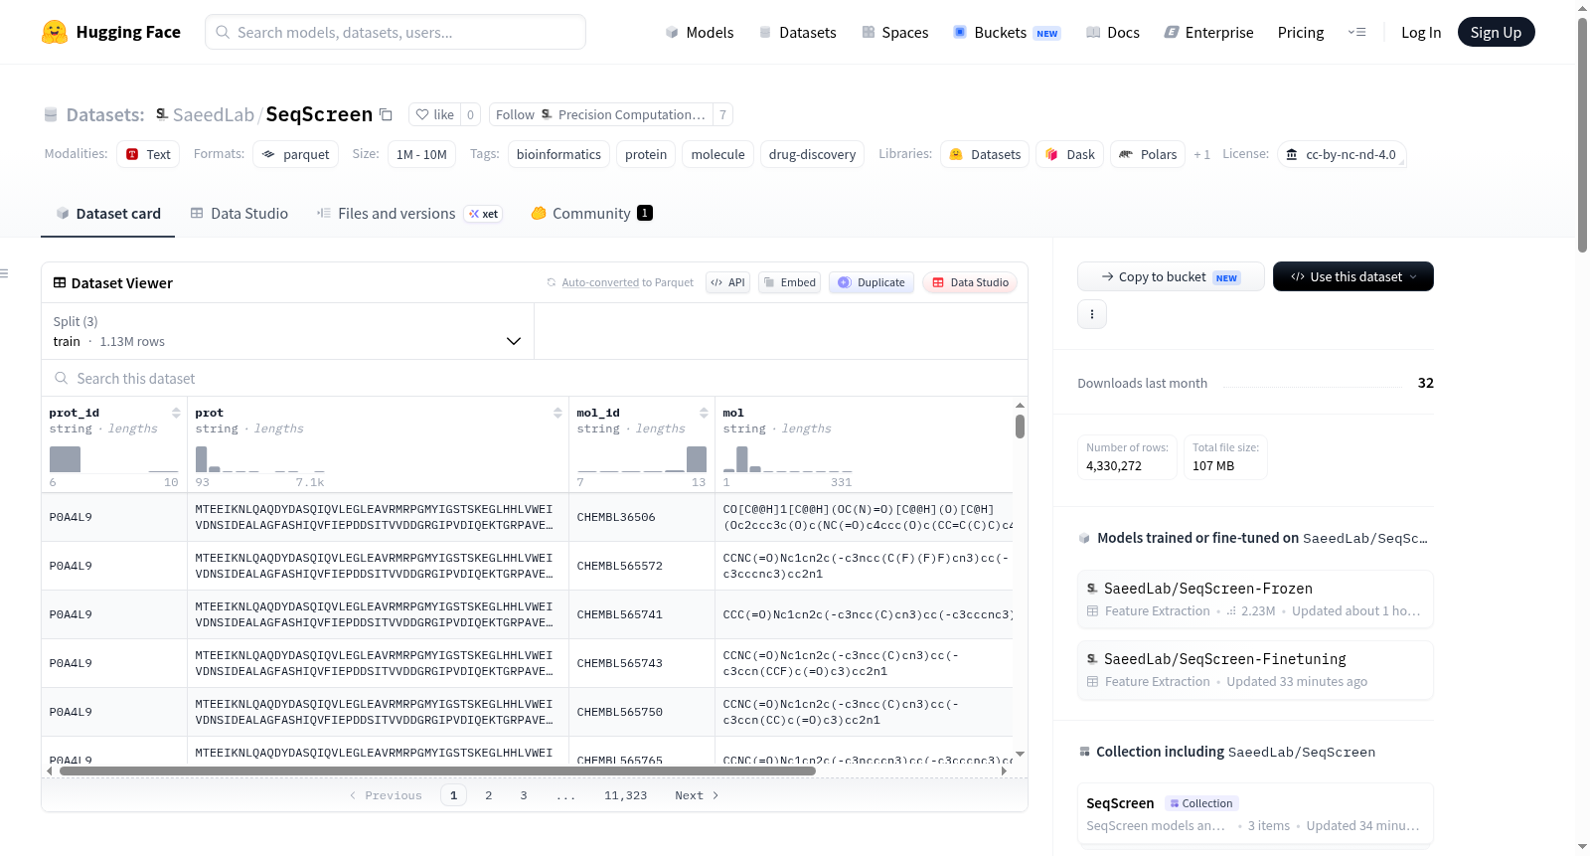1590x856 pixels.
Task: Expand the navigation more menu icon
Action: tap(1356, 32)
